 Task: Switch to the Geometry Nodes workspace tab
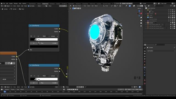(107, 4)
